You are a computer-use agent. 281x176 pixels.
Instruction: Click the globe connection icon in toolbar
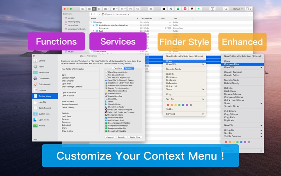pos(151,9)
